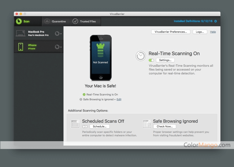Toggle the Real-Time Scanning switch off
This screenshot has height=167, width=234.
click(x=151, y=60)
